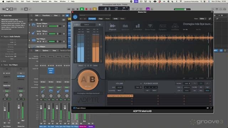Select the High filter band
This screenshot has width=228, height=128.
click(207, 87)
